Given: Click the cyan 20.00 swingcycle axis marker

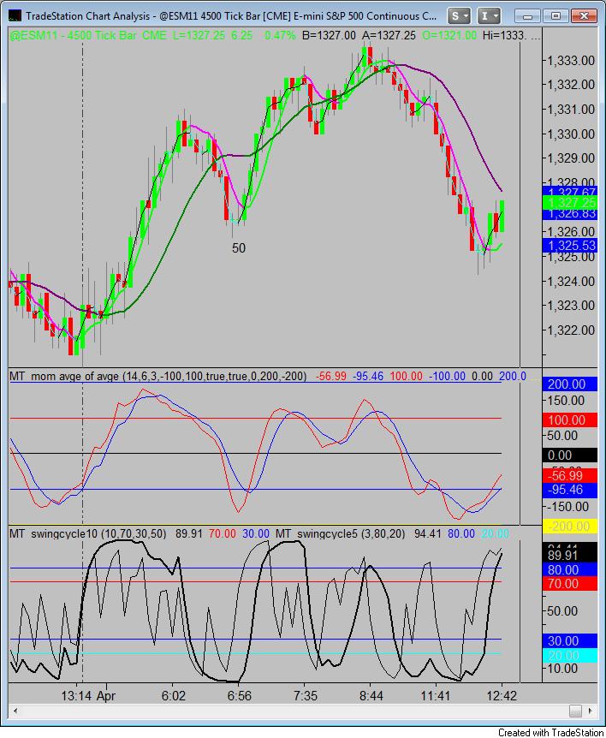Looking at the screenshot, I should 570,655.
